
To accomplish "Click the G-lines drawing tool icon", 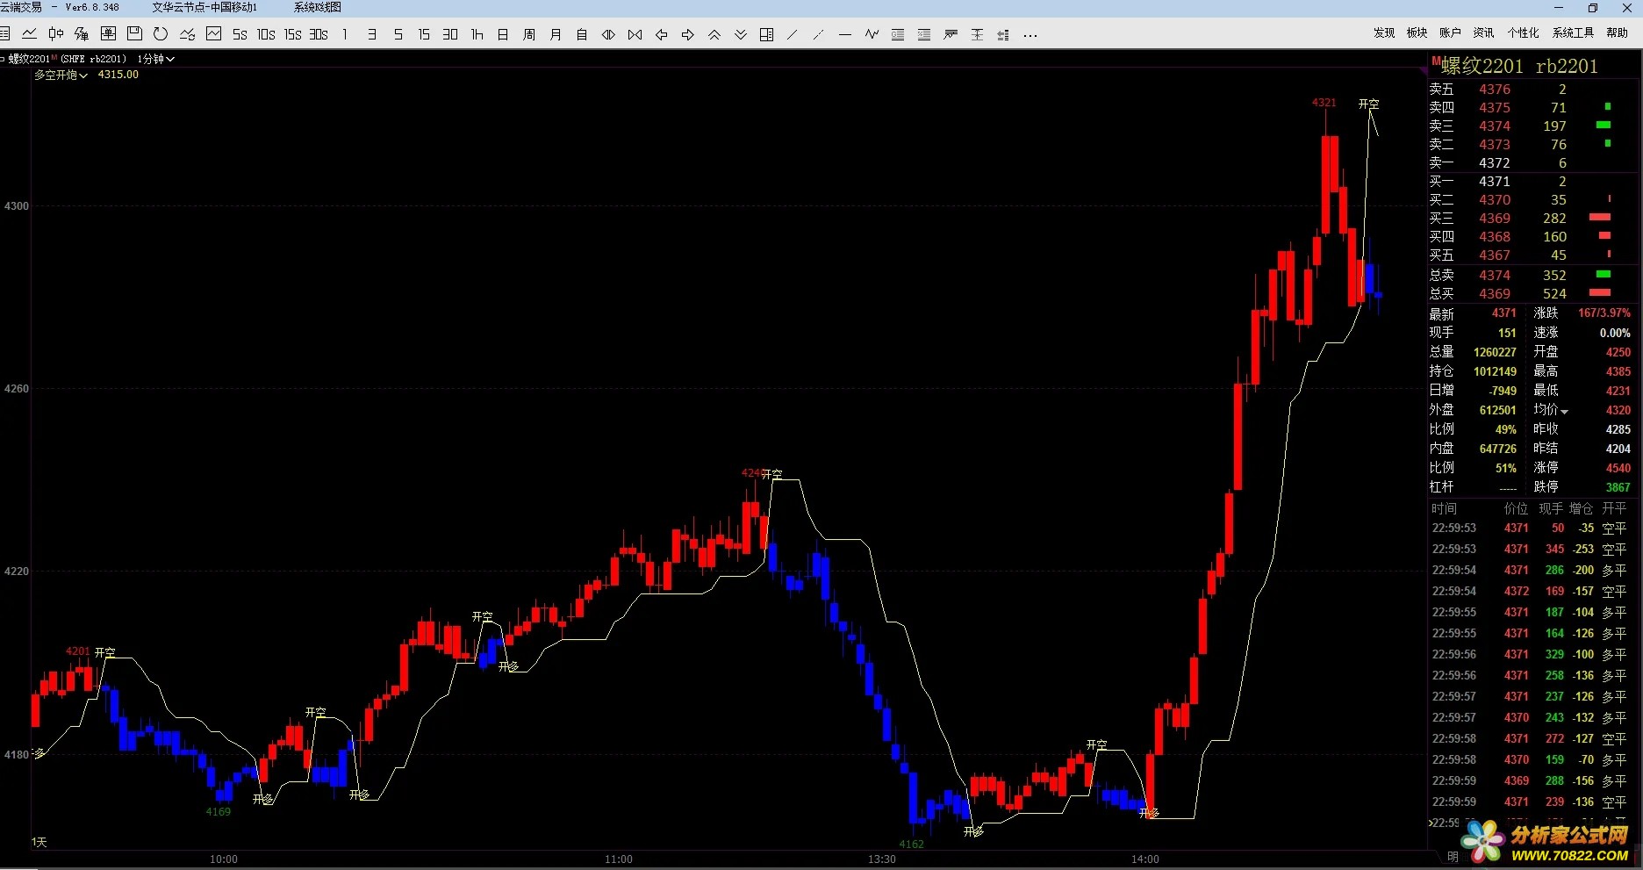I will [898, 34].
